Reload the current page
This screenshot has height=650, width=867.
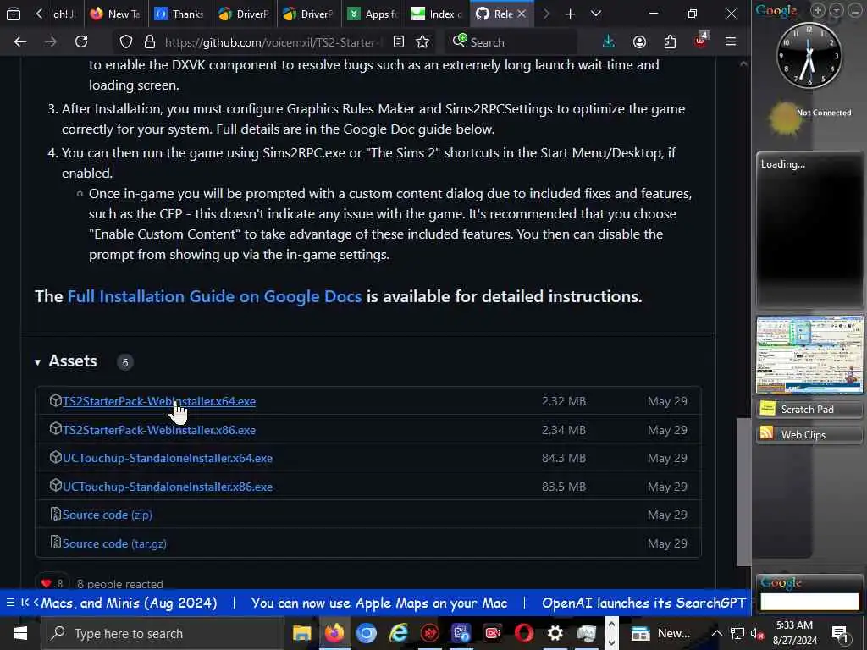click(81, 41)
